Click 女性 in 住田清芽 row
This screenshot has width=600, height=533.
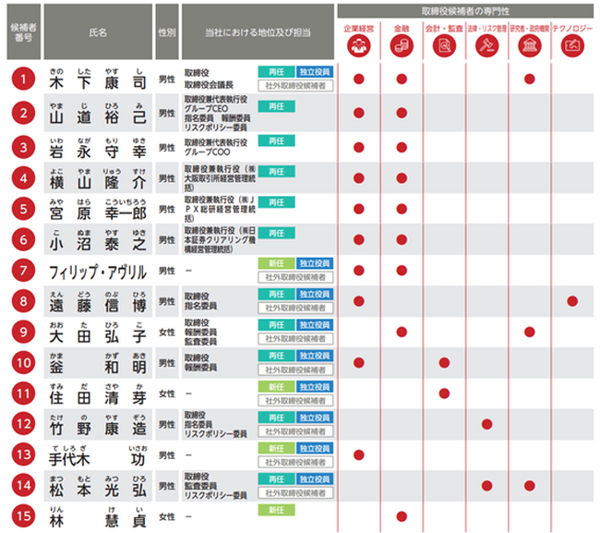pyautogui.click(x=167, y=394)
